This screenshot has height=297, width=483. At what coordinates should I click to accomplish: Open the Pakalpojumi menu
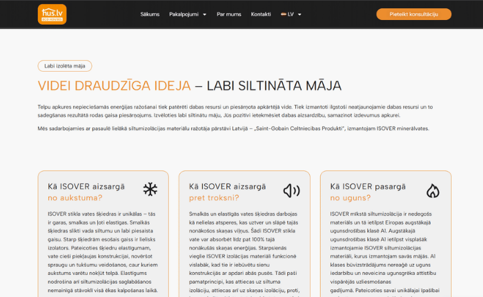tap(184, 14)
